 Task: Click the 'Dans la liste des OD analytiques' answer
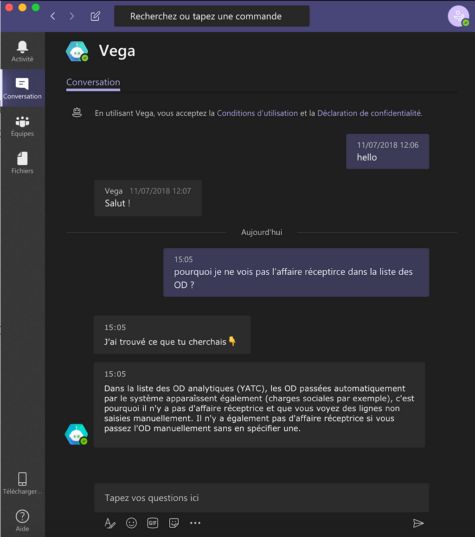tap(259, 405)
